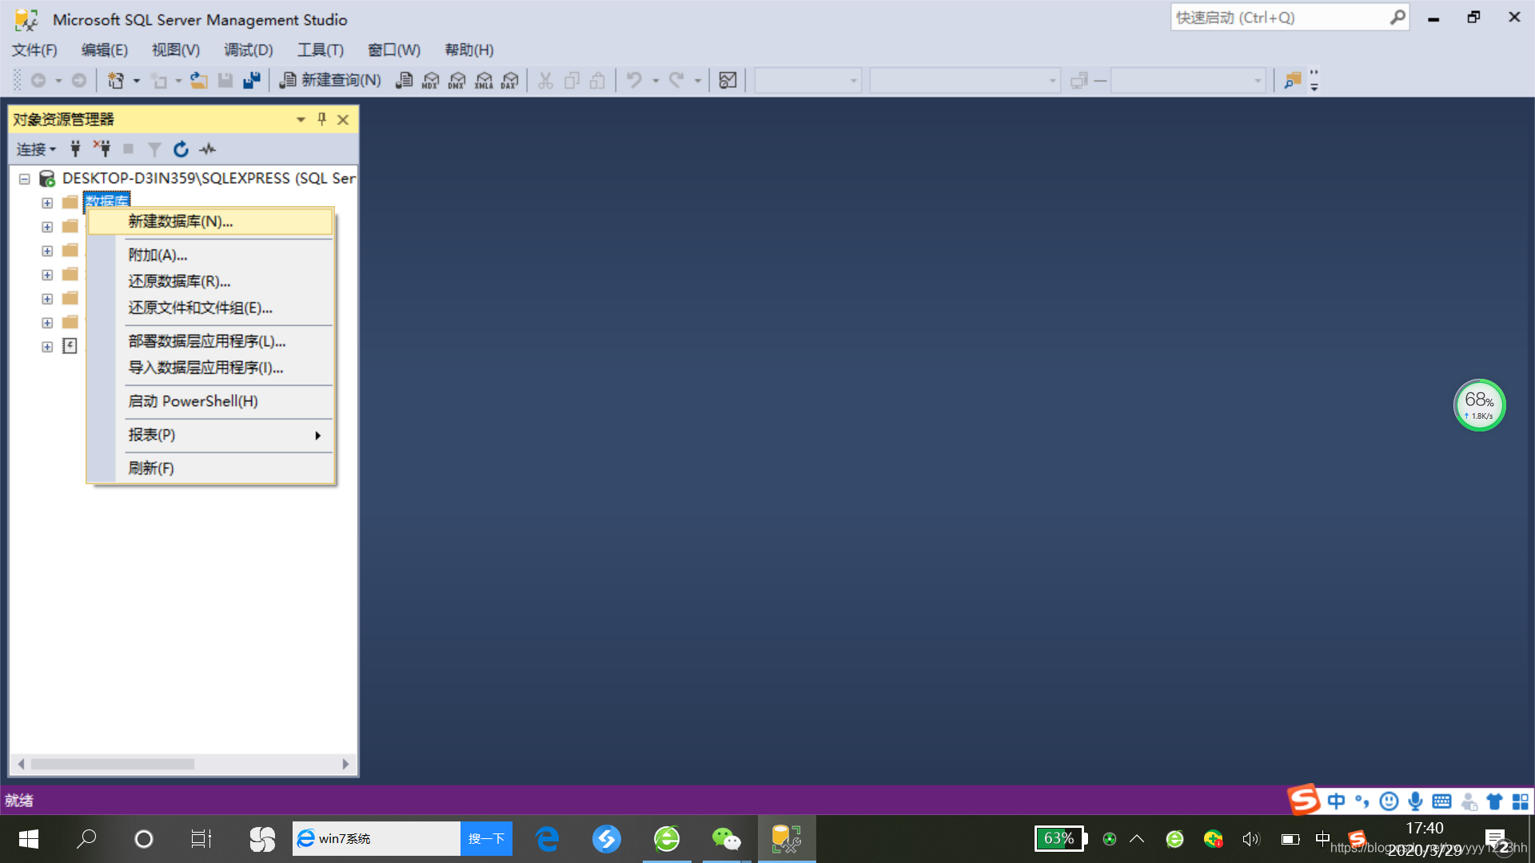Click the SSMS taskbar icon
Image resolution: width=1535 pixels, height=863 pixels.
click(x=787, y=839)
